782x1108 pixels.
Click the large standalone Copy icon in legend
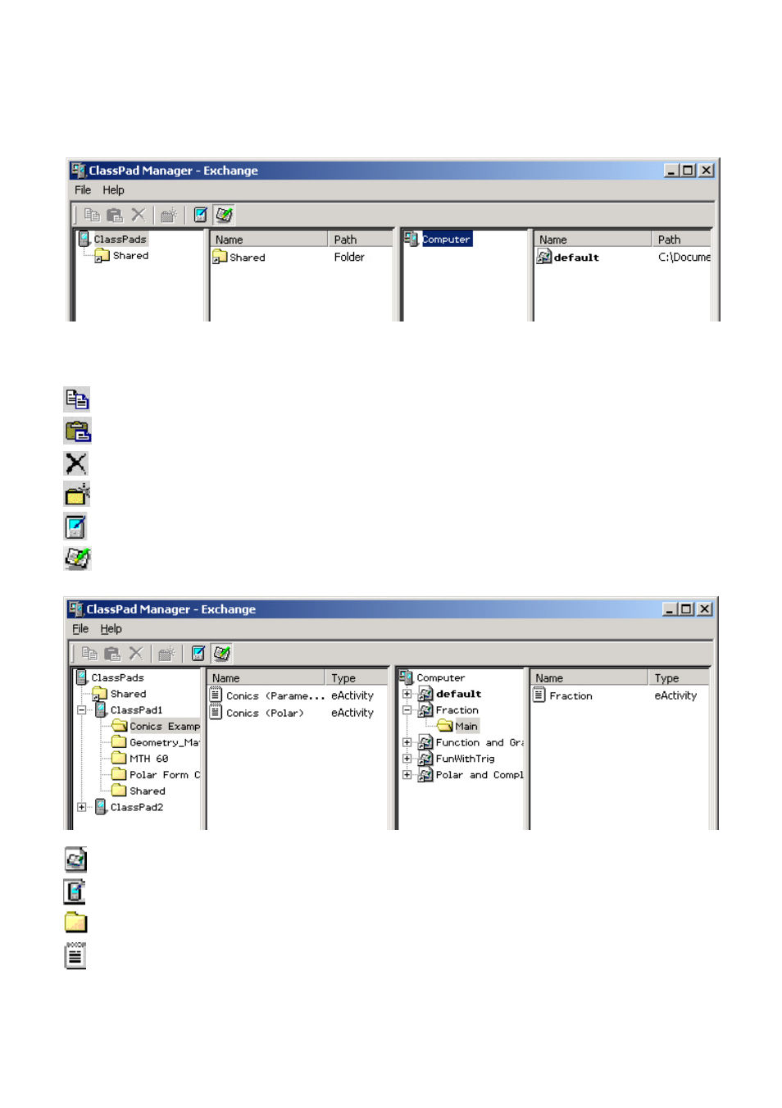coord(77,399)
